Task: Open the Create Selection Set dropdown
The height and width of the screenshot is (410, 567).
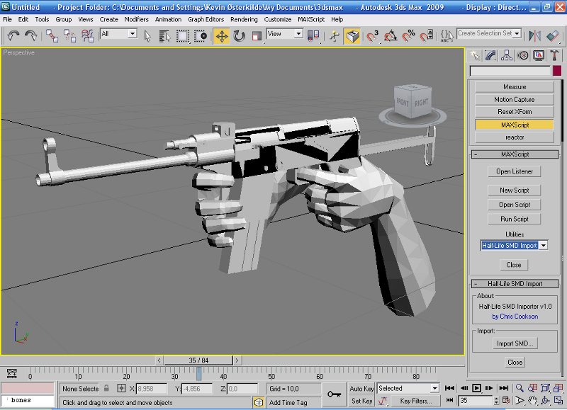Action: (x=488, y=33)
